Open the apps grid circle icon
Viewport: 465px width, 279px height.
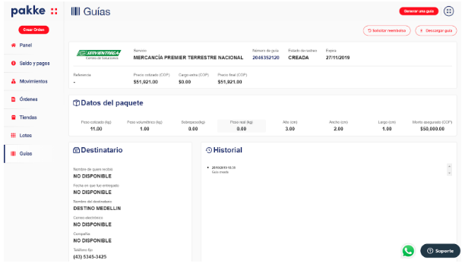[x=449, y=11]
